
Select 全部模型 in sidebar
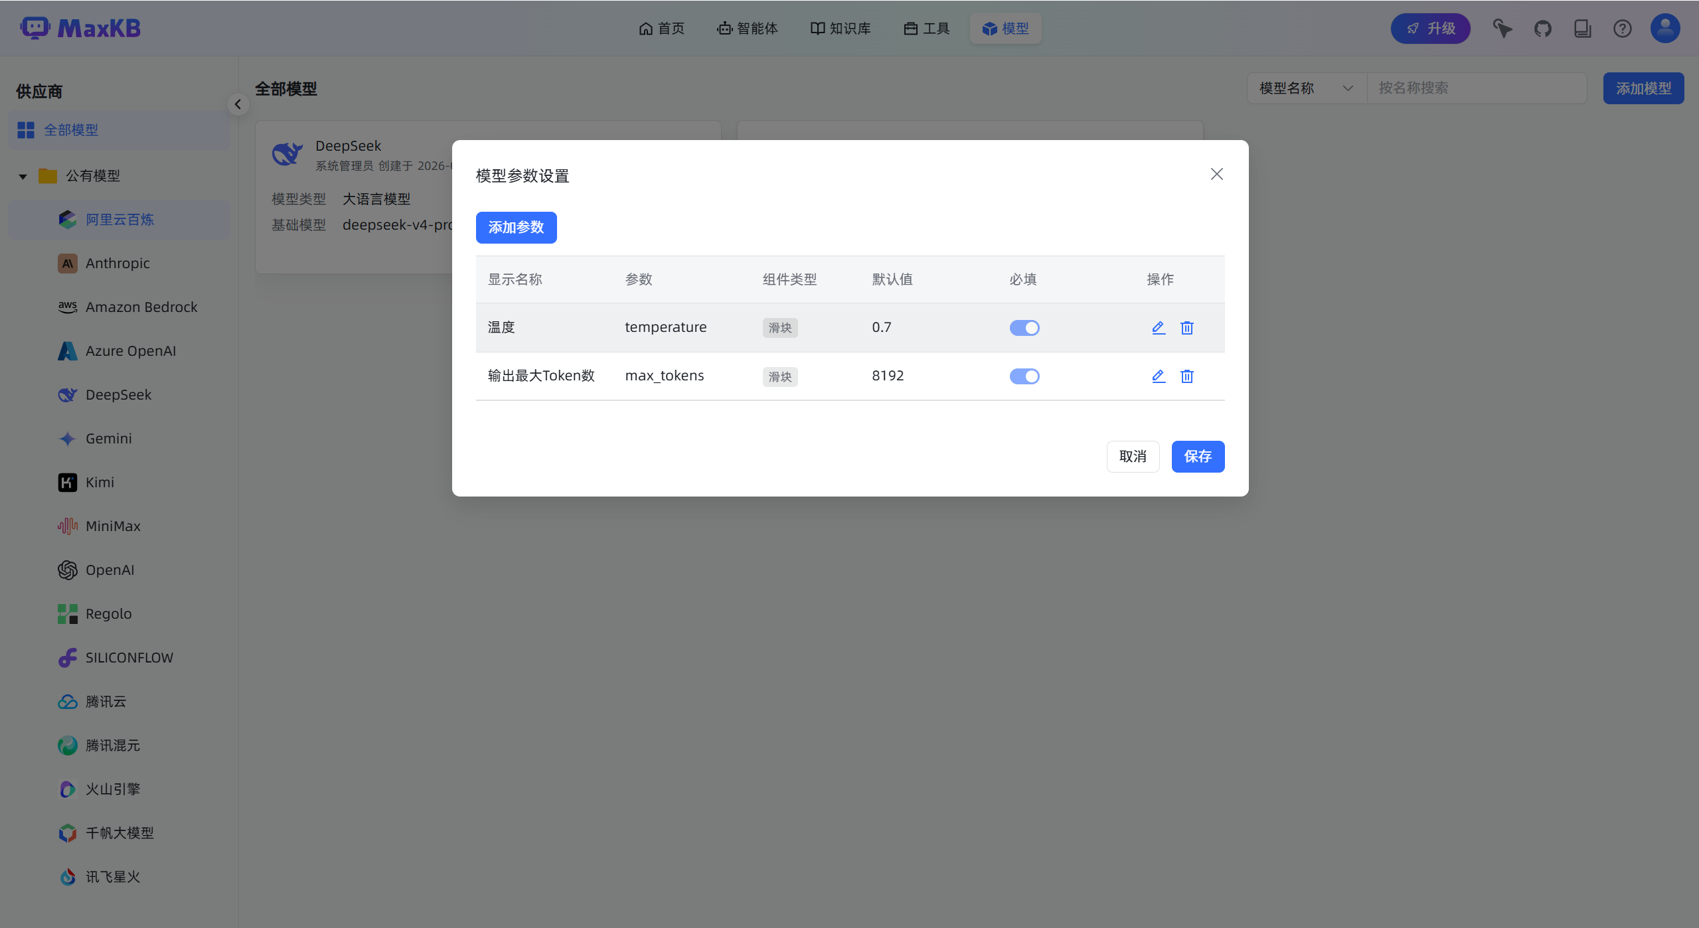click(120, 130)
